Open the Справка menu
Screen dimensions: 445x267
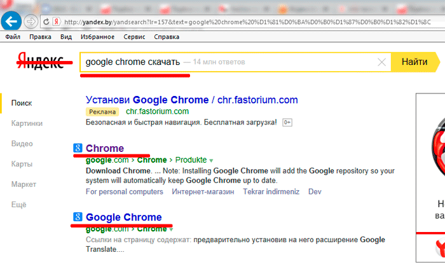(x=167, y=37)
